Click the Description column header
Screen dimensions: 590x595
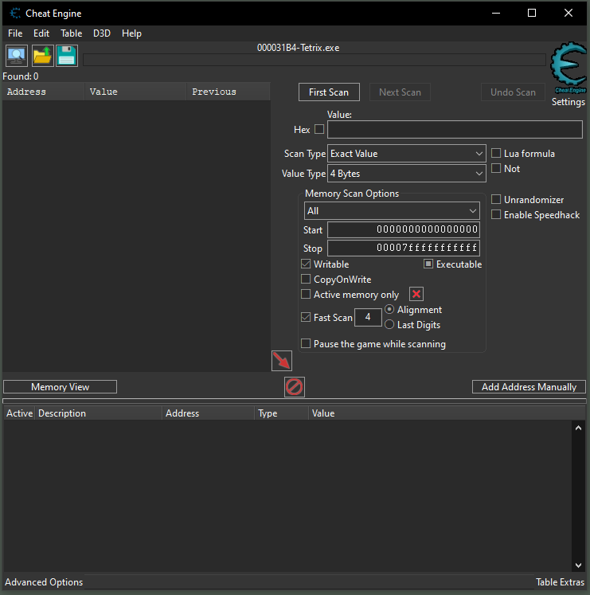98,413
